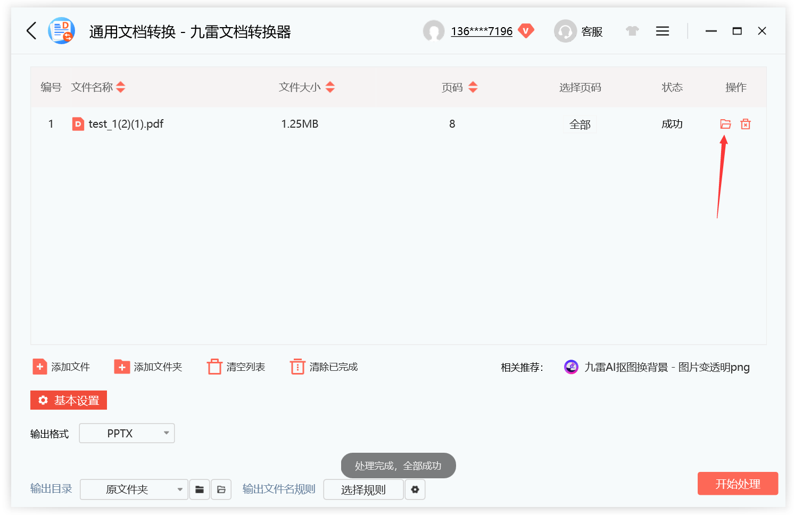This screenshot has width=794, height=515.
Task: Toggle sorting on the 文件名称 column
Action: [x=121, y=87]
